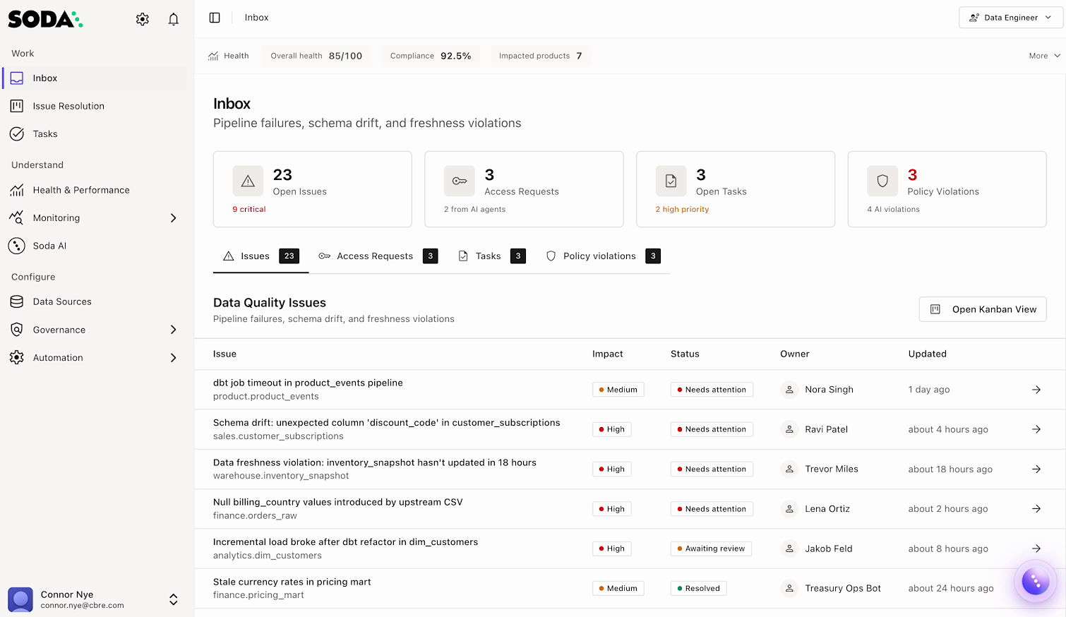
Task: Open the user account switcher chevrons
Action: click(174, 600)
